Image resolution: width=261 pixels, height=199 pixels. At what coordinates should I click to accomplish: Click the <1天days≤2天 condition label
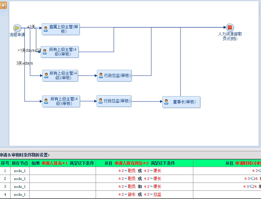[x=29, y=50]
